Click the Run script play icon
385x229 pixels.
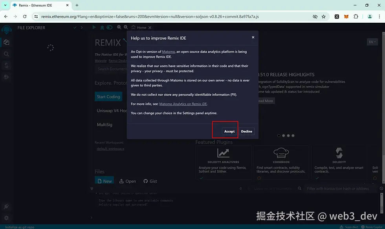pyautogui.click(x=94, y=27)
